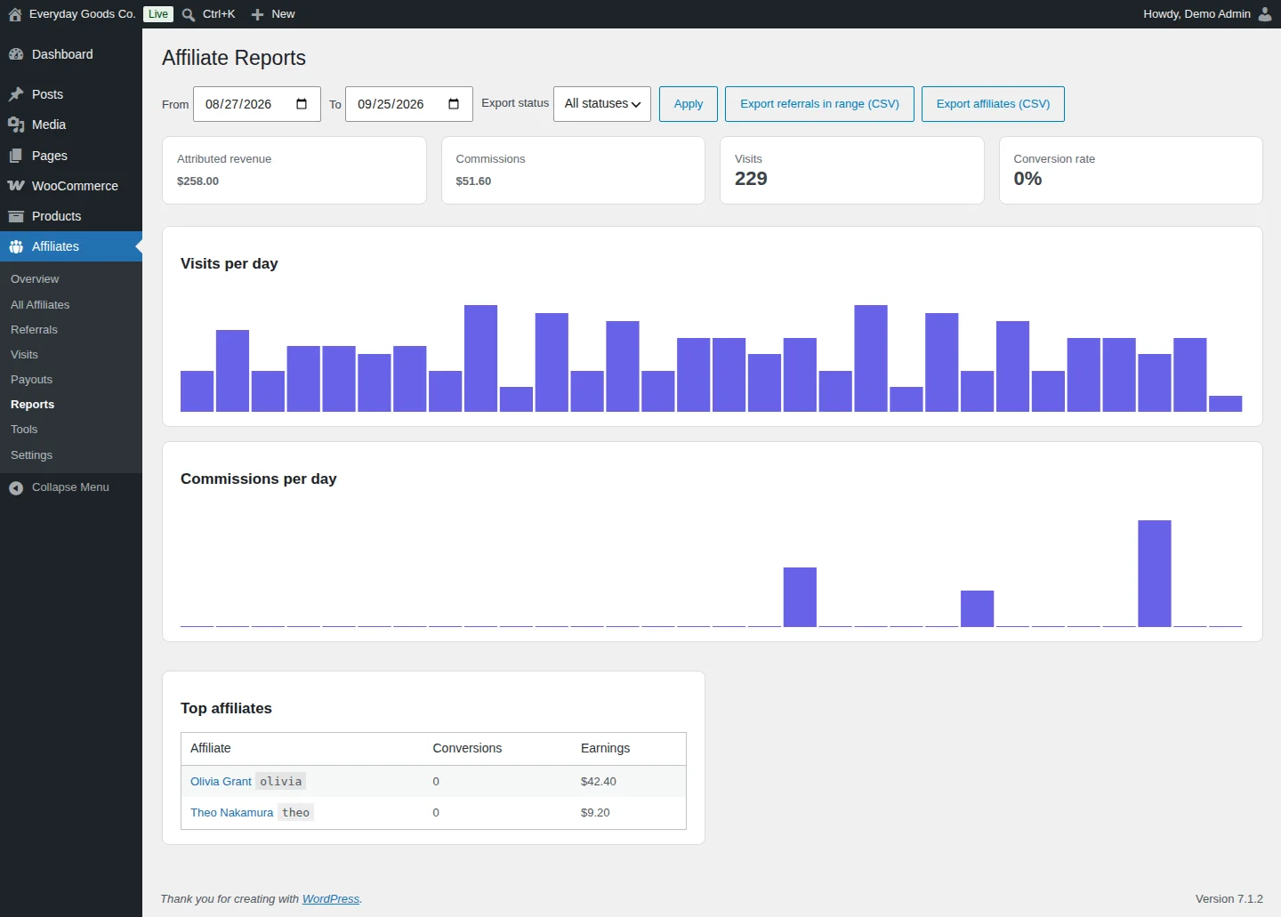The height and width of the screenshot is (917, 1281).
Task: Expand the All statuses export dropdown
Action: click(x=602, y=104)
